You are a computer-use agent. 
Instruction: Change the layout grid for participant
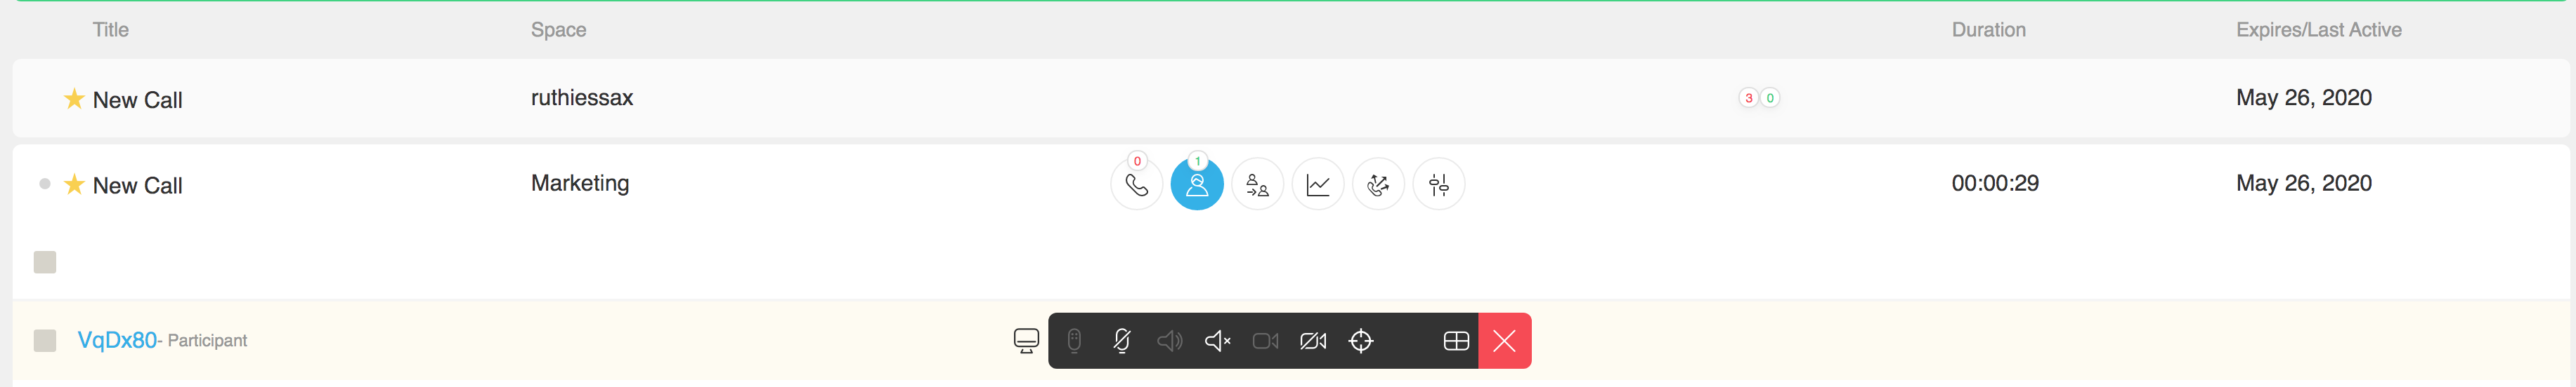[x=1456, y=341]
